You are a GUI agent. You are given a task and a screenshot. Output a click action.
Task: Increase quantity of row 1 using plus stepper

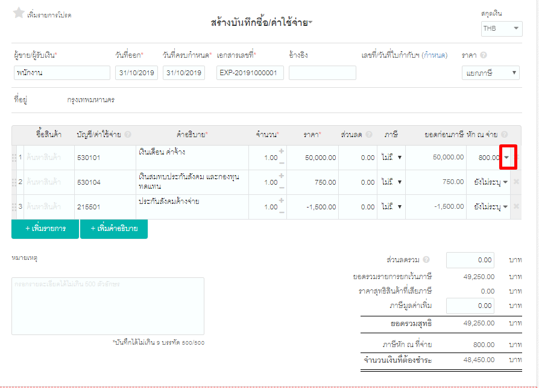point(281,150)
